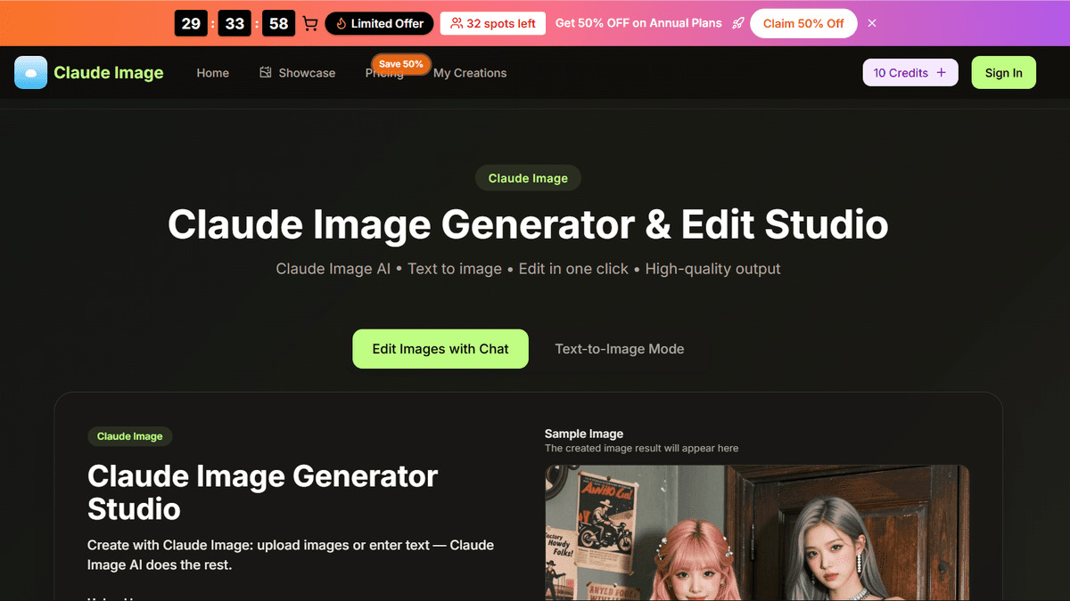
Task: Click the 10 Credits button
Action: click(910, 73)
